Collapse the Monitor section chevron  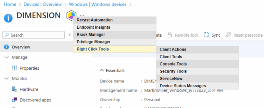click(6, 78)
